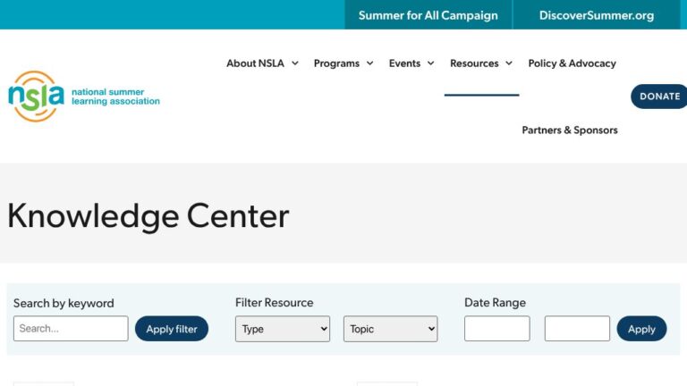Go to Policy & Advocacy page
This screenshot has width=687, height=386.
[x=572, y=63]
